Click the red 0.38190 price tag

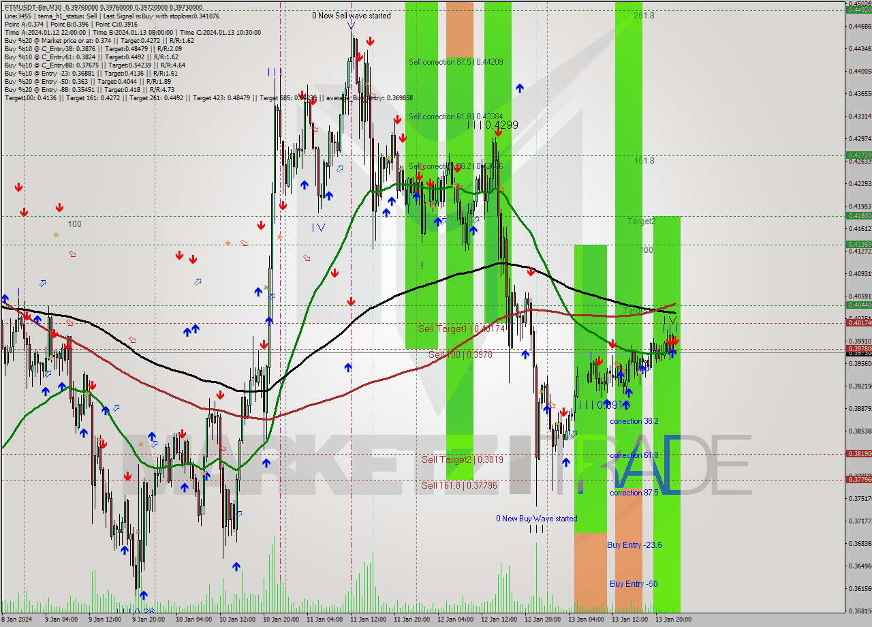point(858,454)
